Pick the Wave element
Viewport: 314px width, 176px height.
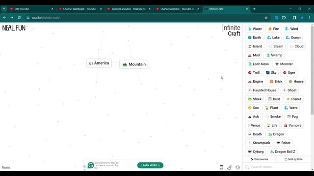coord(291,108)
